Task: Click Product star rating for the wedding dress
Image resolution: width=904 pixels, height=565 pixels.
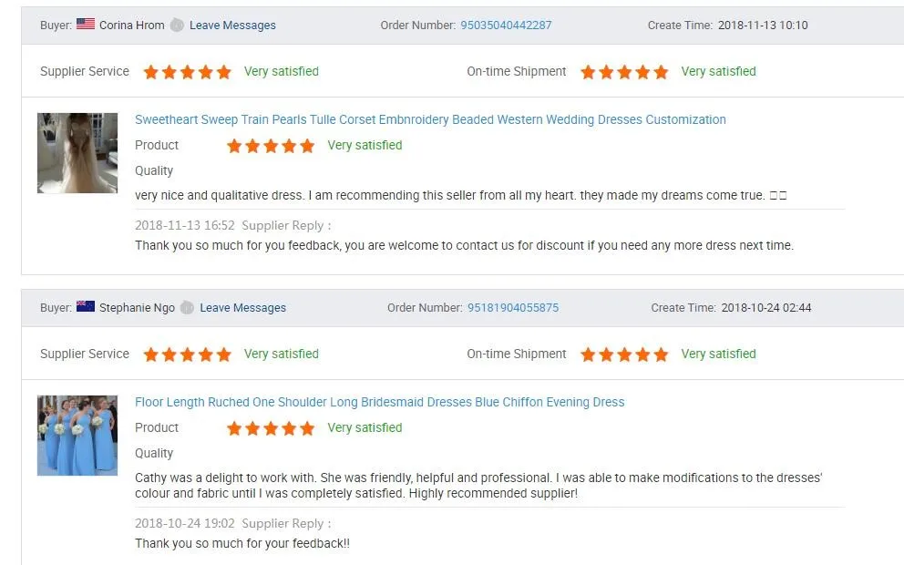Action: 271,146
